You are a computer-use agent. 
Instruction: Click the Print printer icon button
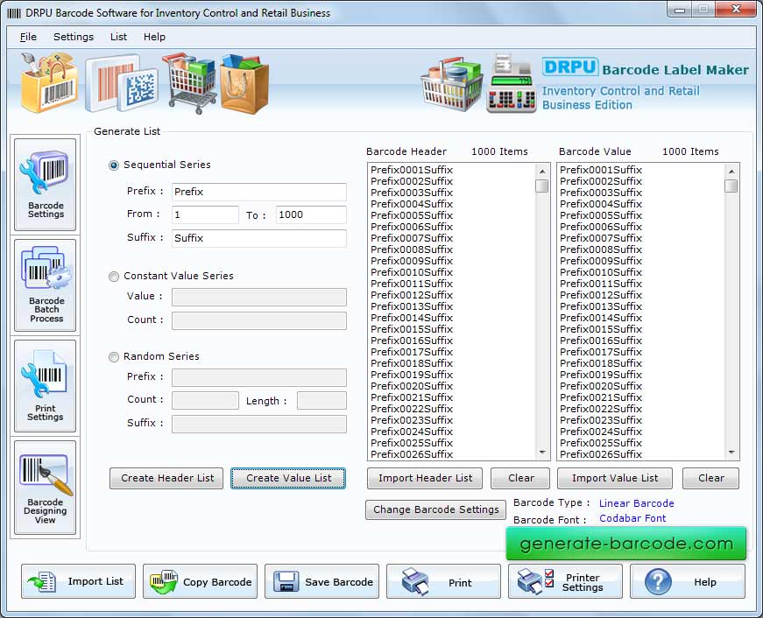(443, 581)
